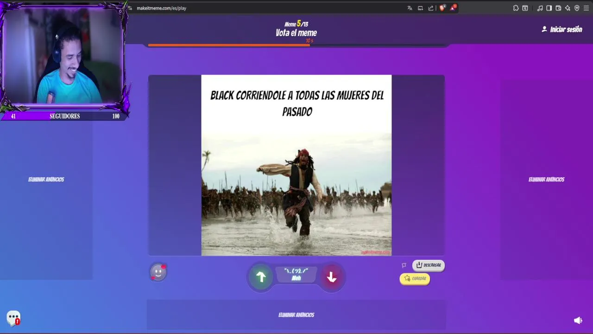593x334 pixels.
Task: Click the Seguidores follower goal bar
Action: pos(64,116)
